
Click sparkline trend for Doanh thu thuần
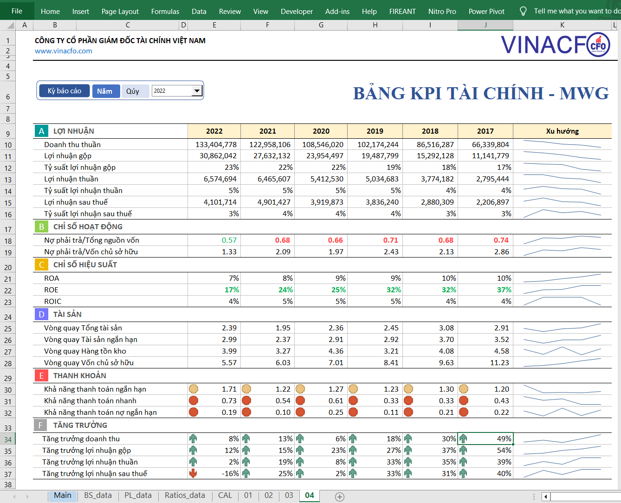pos(562,144)
